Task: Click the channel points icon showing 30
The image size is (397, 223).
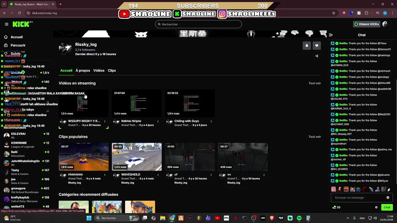Action: (336, 208)
